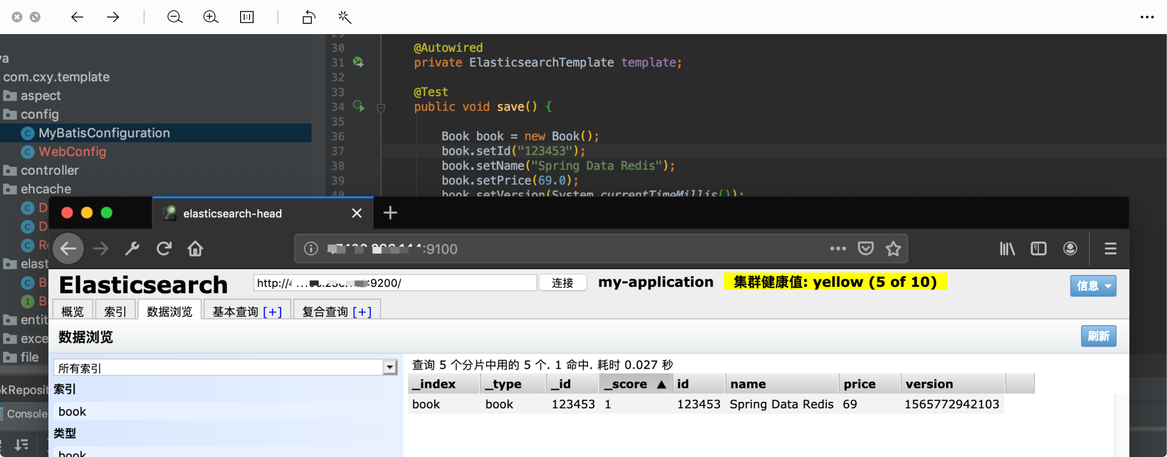
Task: Close the elasticsearch-head tab
Action: pyautogui.click(x=356, y=213)
